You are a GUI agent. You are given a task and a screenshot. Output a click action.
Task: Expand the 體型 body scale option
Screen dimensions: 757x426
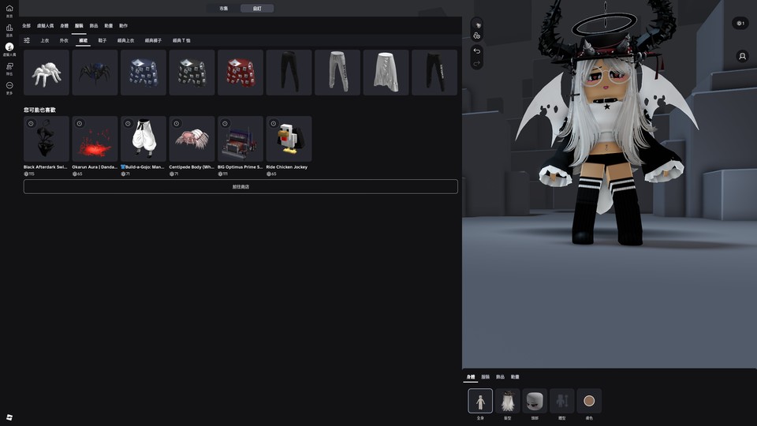click(x=562, y=401)
